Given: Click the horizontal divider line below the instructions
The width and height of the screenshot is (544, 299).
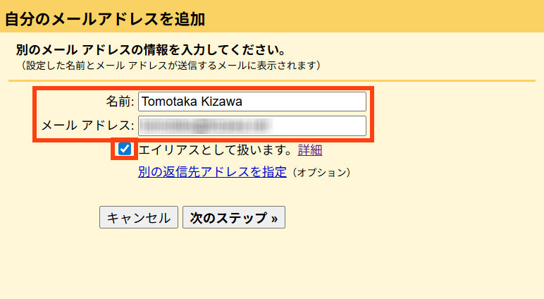Looking at the screenshot, I should click(x=272, y=81).
